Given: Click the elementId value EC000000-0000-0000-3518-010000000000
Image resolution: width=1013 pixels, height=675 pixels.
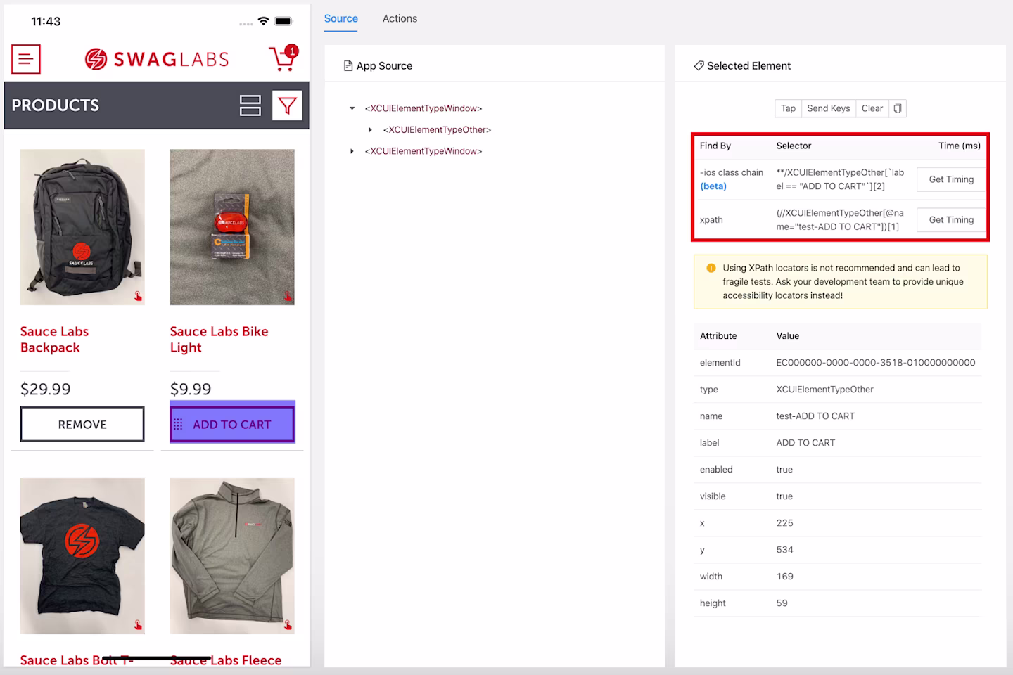Looking at the screenshot, I should coord(876,363).
